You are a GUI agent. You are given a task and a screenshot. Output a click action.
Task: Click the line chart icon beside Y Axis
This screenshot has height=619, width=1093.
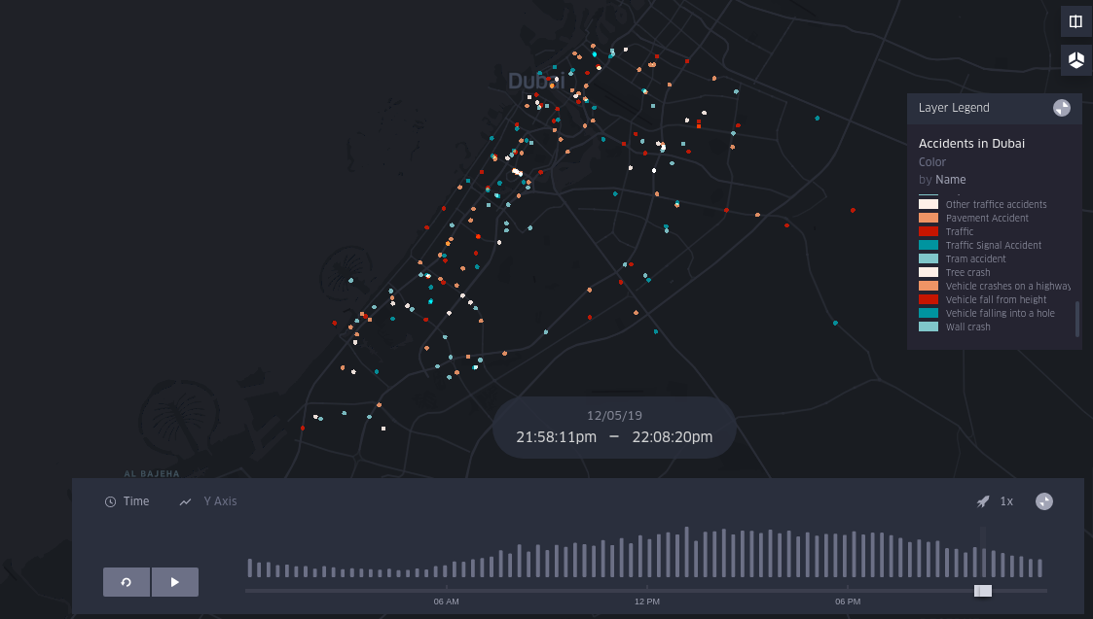[185, 500]
